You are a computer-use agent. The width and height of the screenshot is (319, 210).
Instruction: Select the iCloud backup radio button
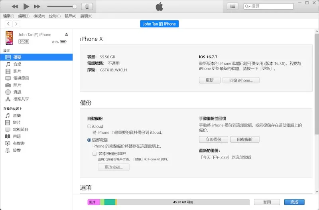[x=89, y=127]
